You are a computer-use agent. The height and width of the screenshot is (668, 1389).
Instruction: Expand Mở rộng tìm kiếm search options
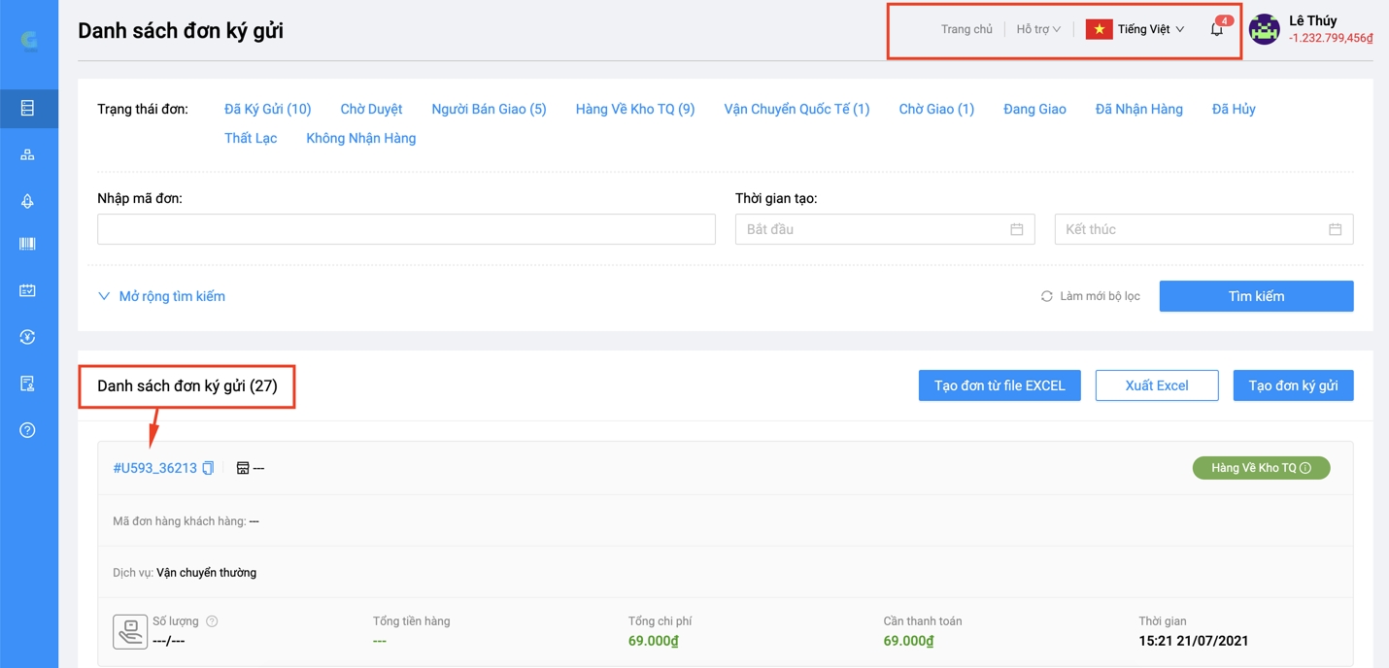(161, 296)
